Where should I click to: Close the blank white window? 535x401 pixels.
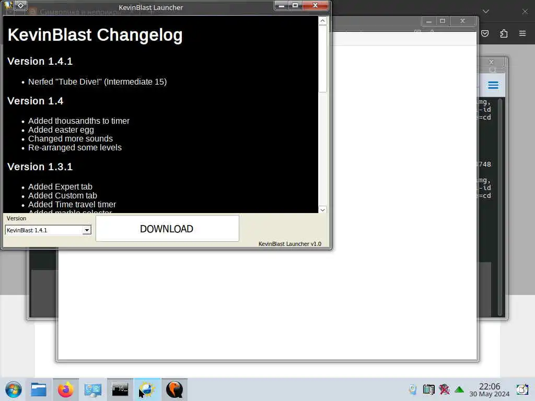pos(463,21)
